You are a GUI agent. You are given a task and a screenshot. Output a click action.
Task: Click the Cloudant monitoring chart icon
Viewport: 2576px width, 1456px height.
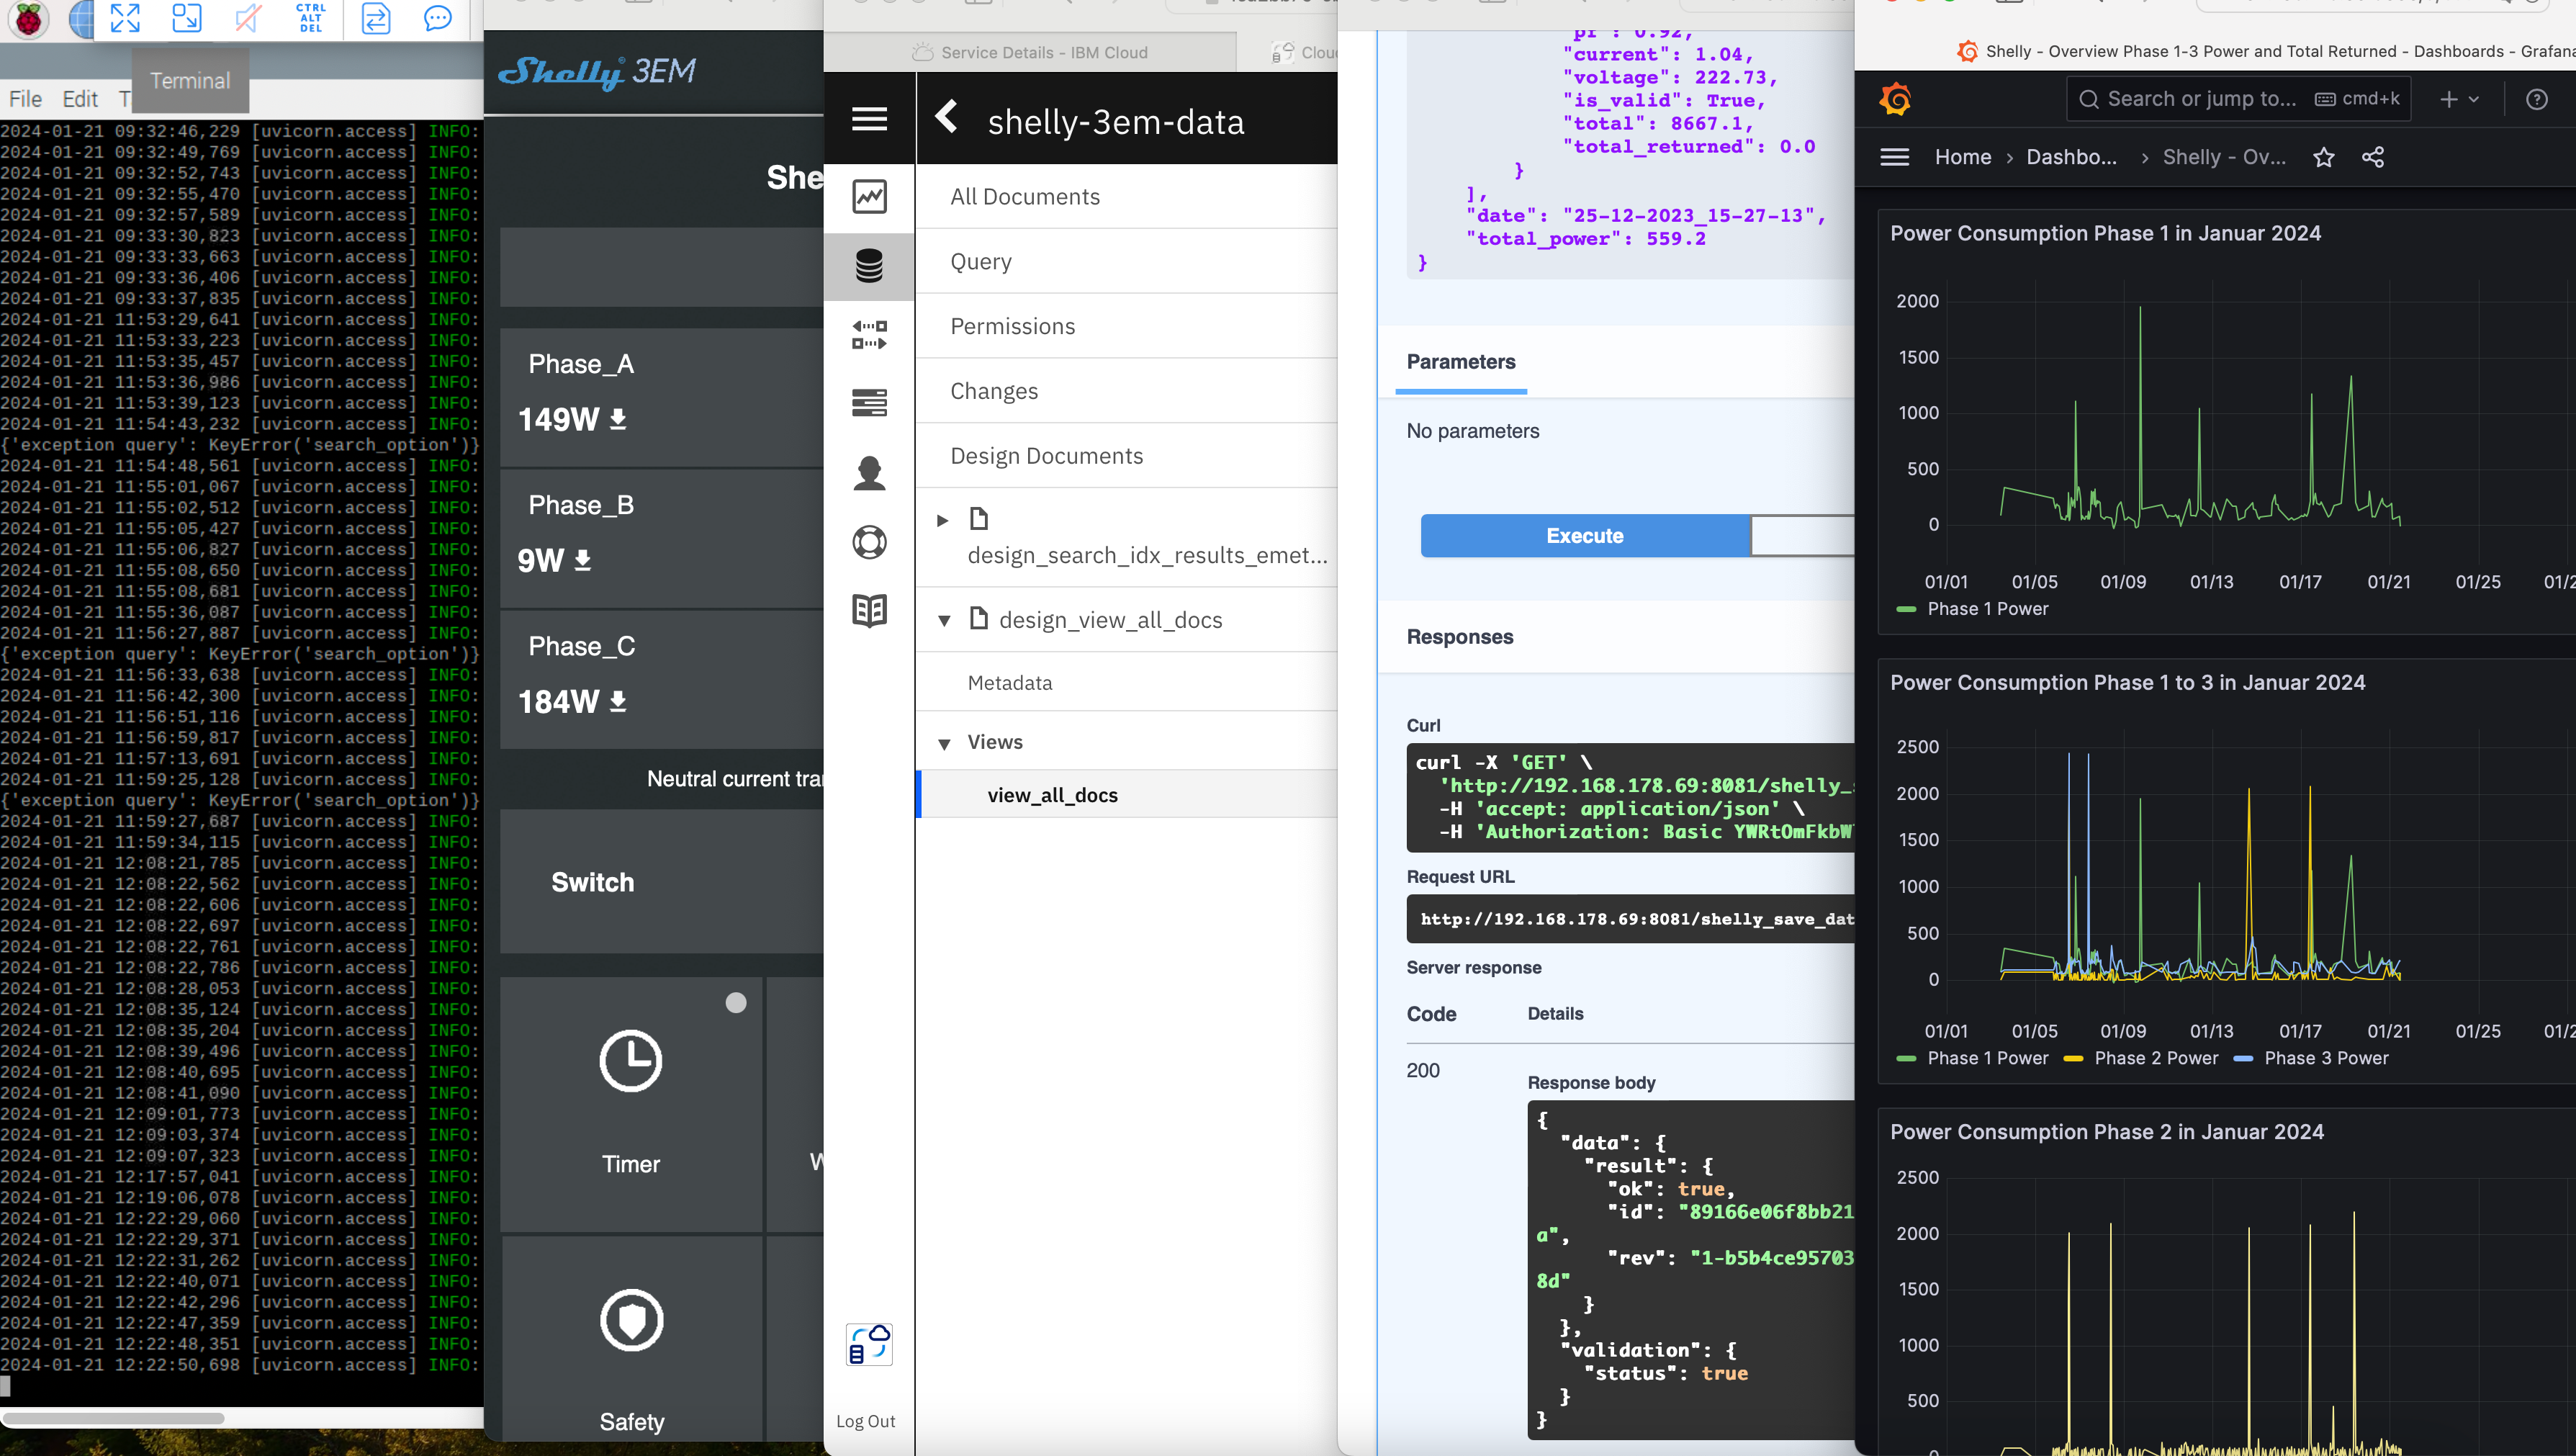[868, 196]
